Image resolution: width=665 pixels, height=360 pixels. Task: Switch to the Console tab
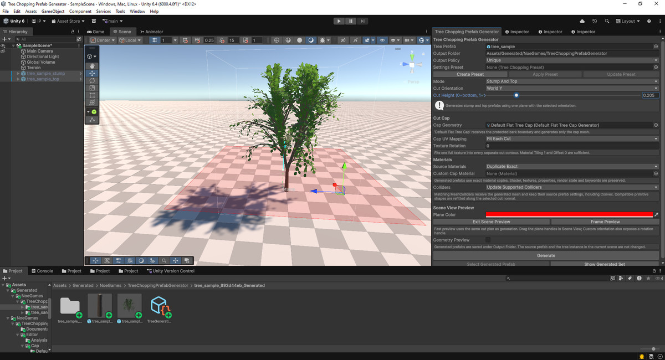pos(42,271)
